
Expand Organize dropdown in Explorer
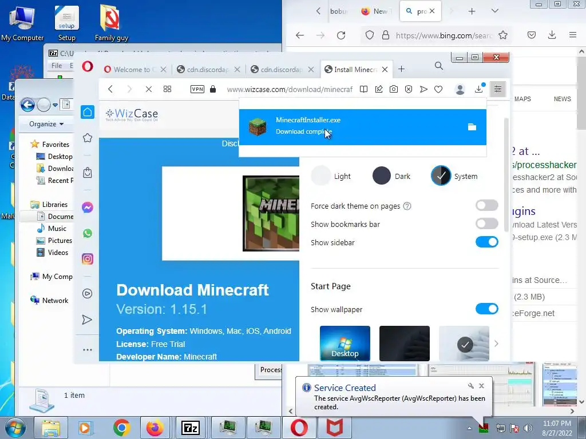click(46, 124)
